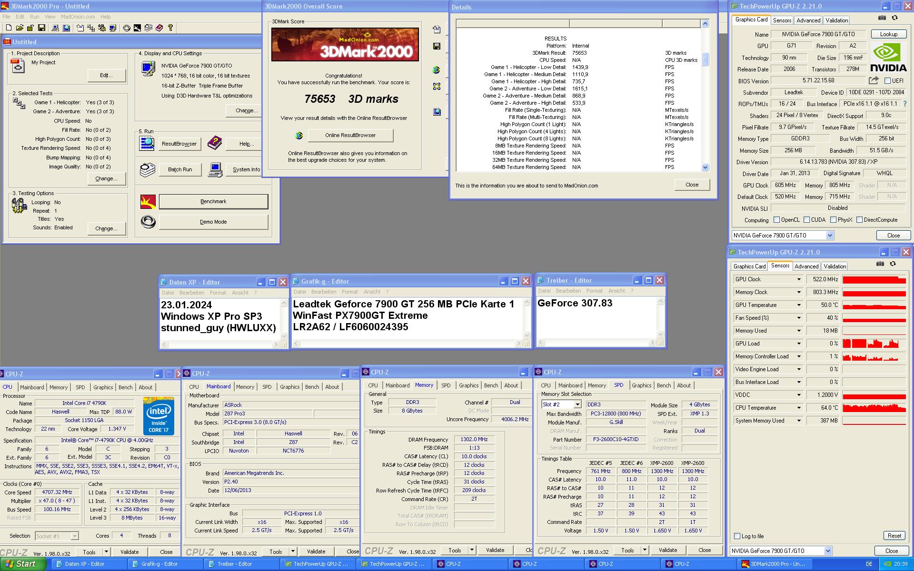Click the Lookup button in GPU-Z

(888, 34)
